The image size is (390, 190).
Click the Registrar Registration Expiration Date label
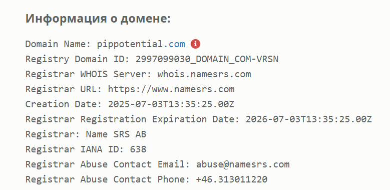point(133,119)
